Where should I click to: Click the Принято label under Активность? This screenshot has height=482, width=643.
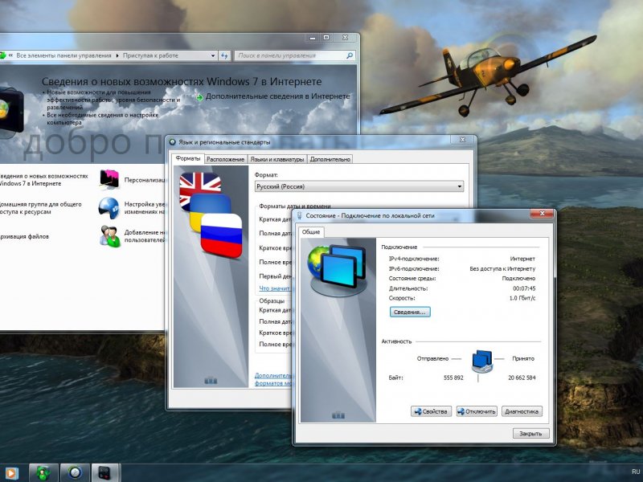pos(523,358)
